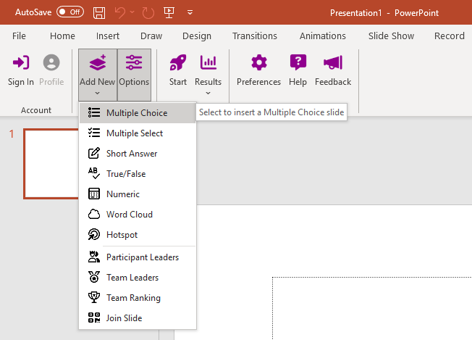Select the Design tab
The height and width of the screenshot is (340, 472).
coord(197,36)
